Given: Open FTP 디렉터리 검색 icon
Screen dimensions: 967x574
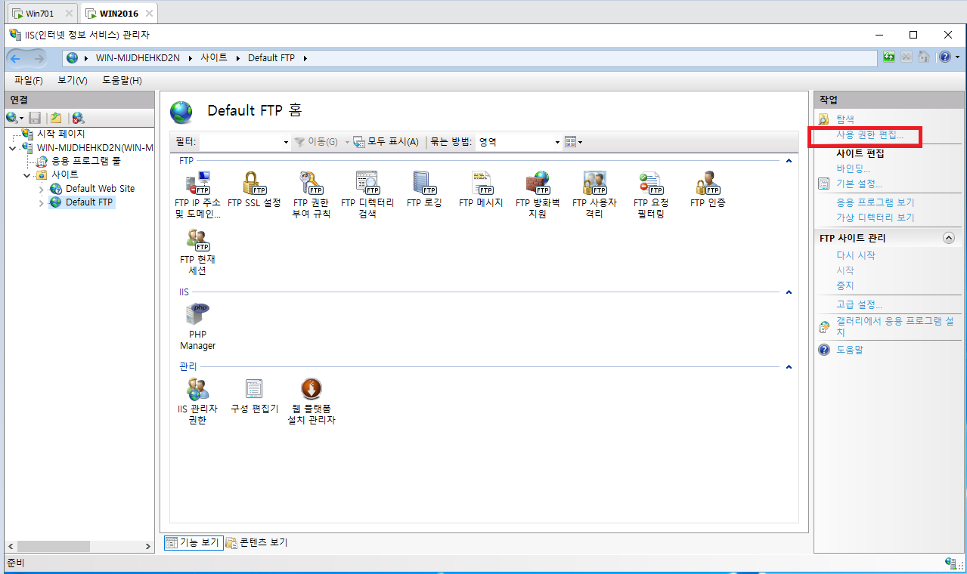Looking at the screenshot, I should [x=367, y=194].
